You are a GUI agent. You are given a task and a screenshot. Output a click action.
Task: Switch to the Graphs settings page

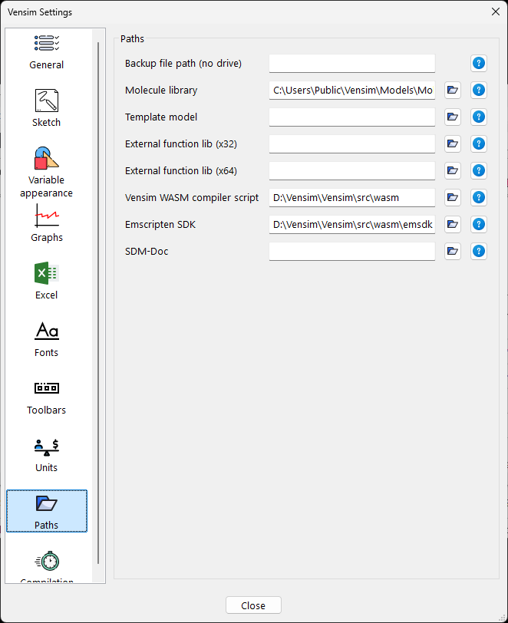pos(47,223)
